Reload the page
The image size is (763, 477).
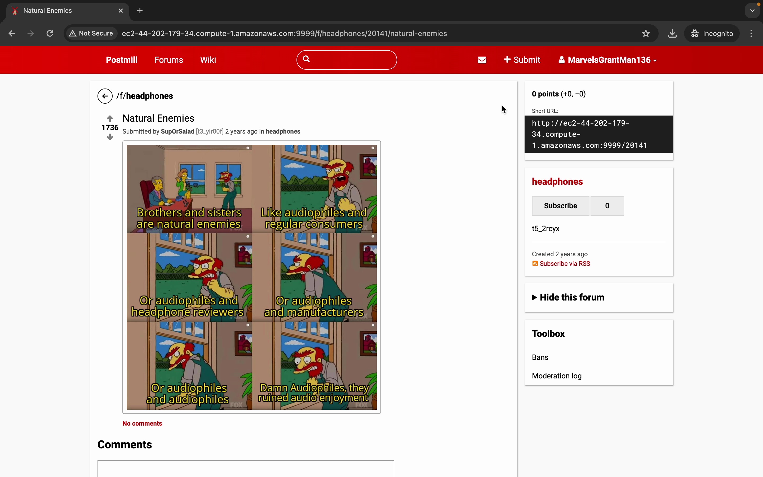tap(50, 33)
